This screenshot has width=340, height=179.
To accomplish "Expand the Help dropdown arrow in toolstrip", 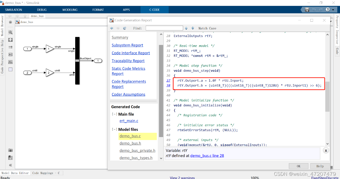I will (333, 10).
